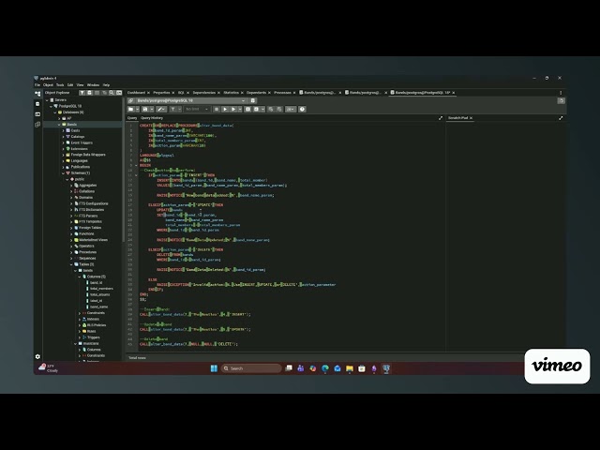
Task: Open settings gear in bottom-left corner
Action: pyautogui.click(x=37, y=356)
